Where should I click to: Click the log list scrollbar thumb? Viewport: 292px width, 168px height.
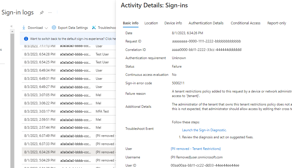12,99
